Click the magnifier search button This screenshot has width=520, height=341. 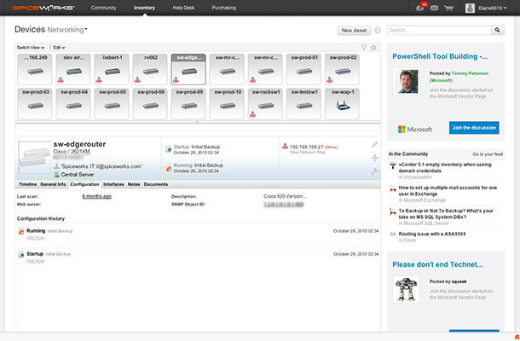click(498, 30)
